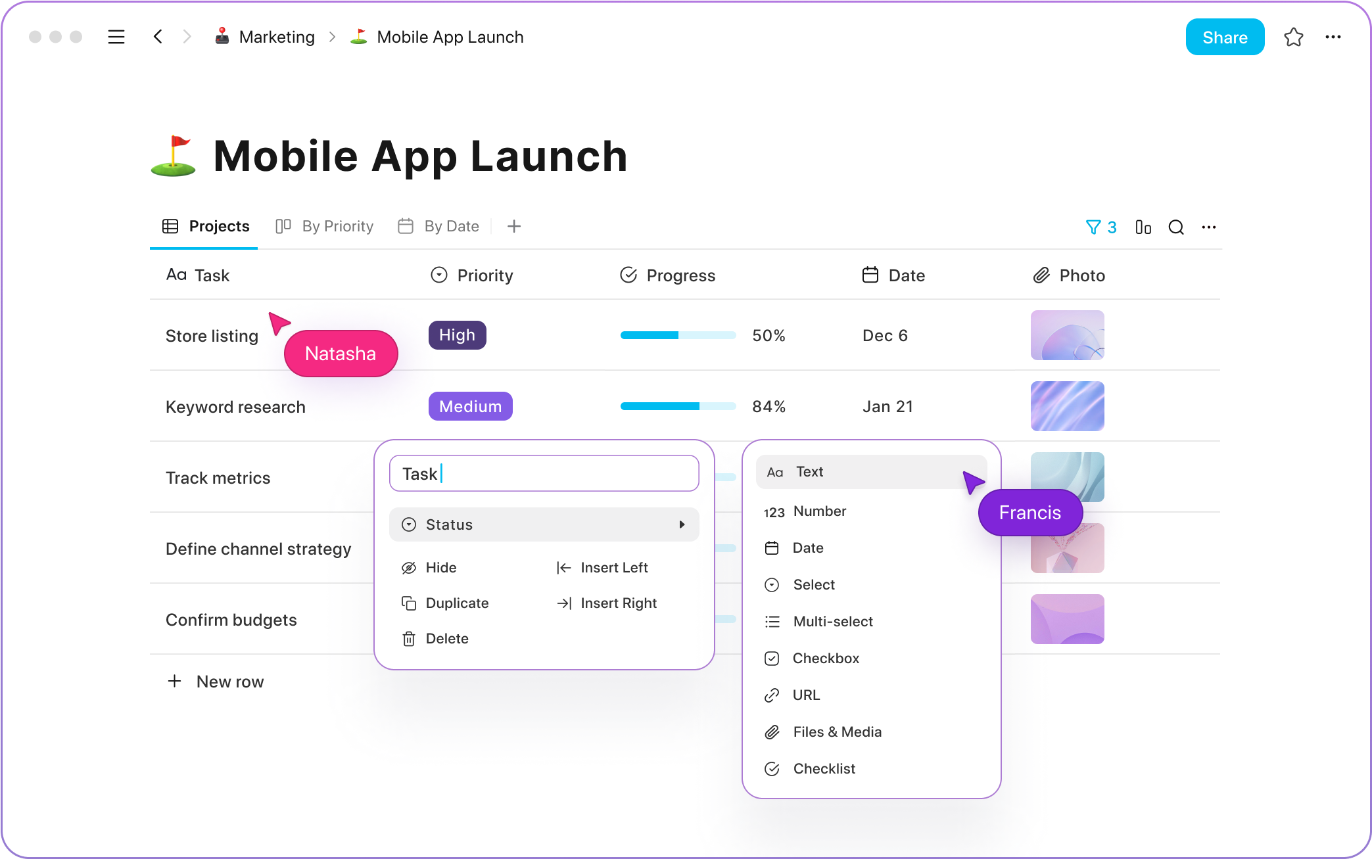
Task: Click the calendar icon next to Date column
Action: (868, 275)
